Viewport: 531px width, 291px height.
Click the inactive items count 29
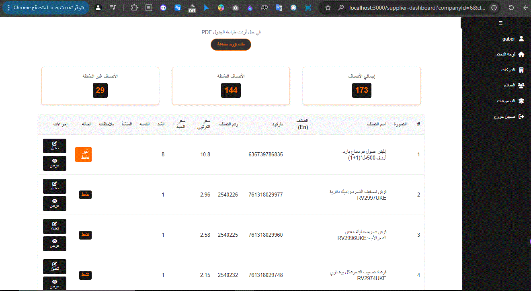[x=100, y=90]
